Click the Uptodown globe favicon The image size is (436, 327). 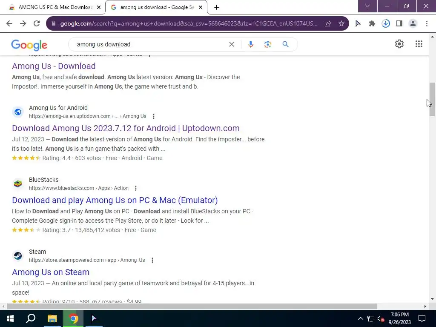tap(18, 112)
